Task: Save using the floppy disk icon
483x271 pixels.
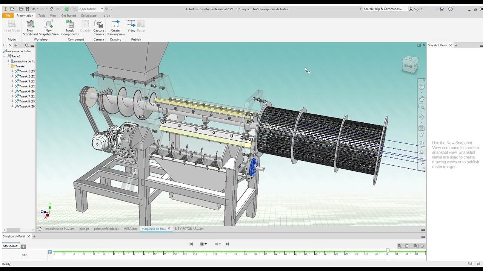Action: pos(27,9)
